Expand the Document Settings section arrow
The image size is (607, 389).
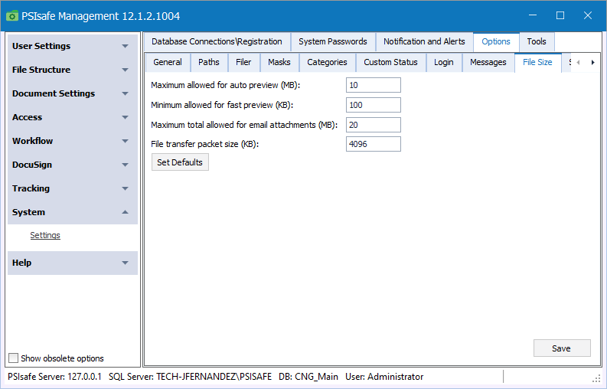[125, 93]
